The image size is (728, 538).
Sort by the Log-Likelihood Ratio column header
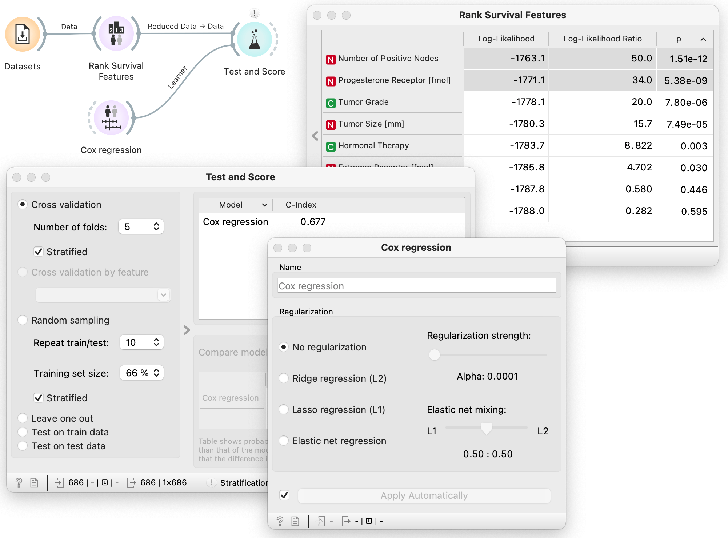(x=602, y=39)
